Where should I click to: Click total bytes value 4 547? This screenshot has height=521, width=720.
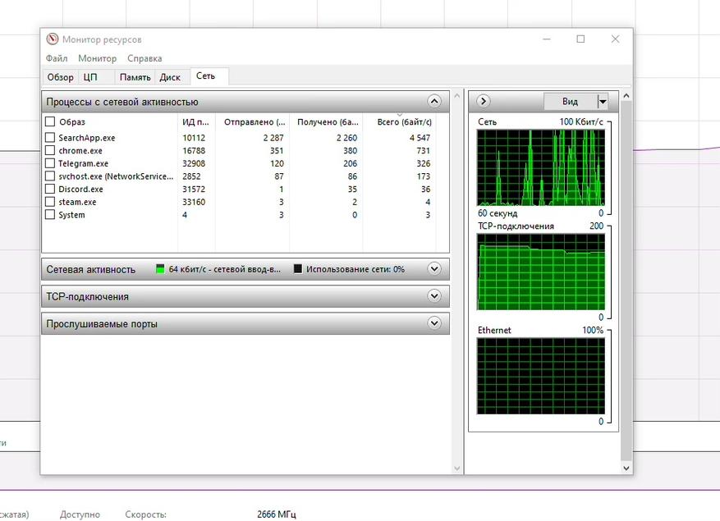(x=420, y=138)
